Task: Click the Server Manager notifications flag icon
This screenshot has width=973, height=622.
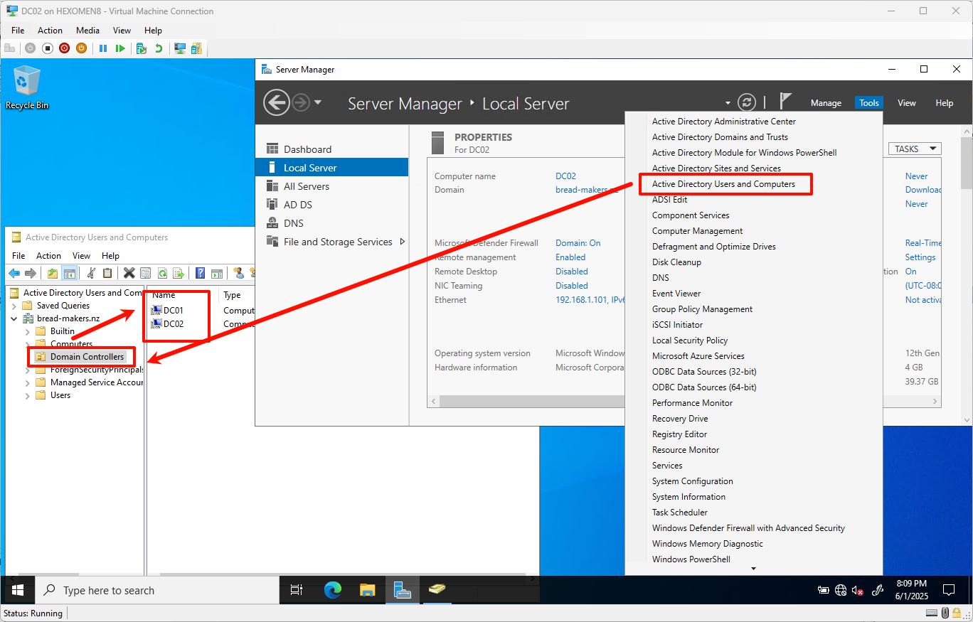Action: 785,101
